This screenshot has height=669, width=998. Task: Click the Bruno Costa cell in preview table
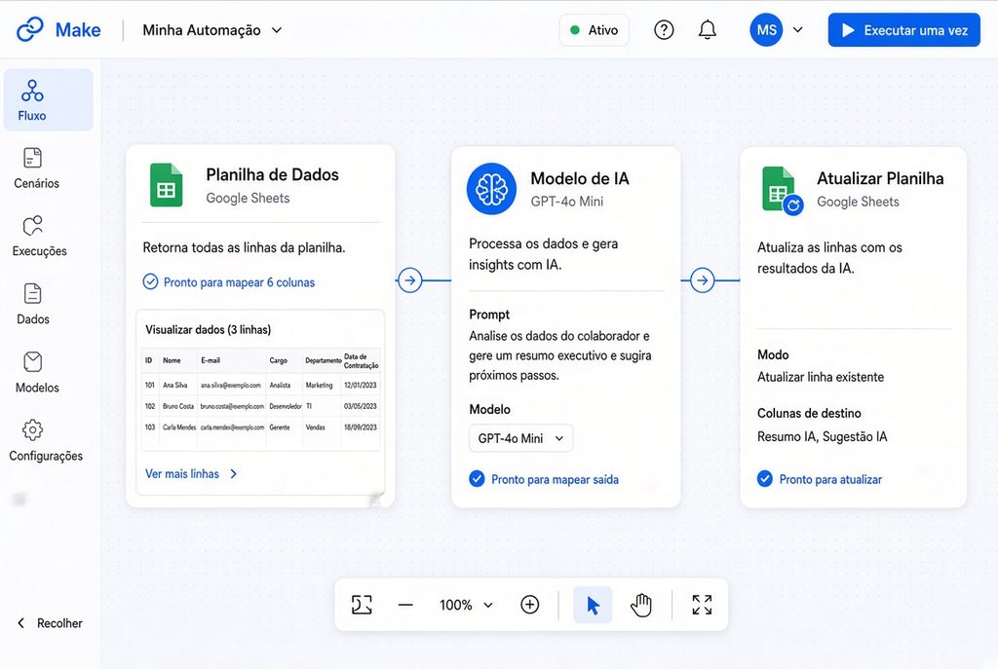click(178, 406)
